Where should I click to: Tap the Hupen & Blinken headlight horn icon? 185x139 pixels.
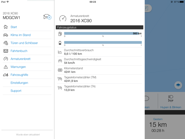171,99
